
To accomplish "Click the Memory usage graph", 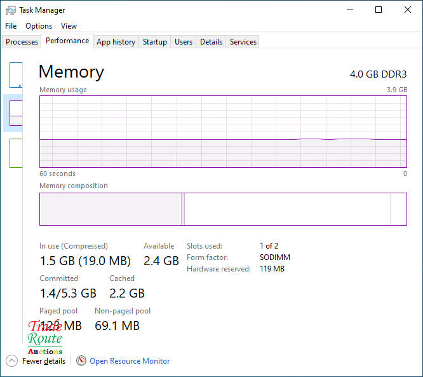I will (x=223, y=131).
